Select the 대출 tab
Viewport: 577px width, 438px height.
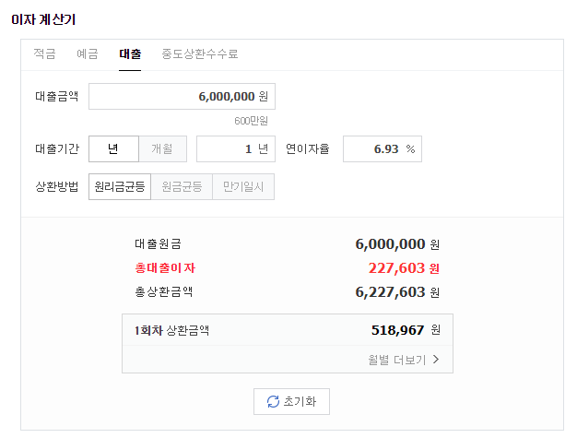coord(130,53)
